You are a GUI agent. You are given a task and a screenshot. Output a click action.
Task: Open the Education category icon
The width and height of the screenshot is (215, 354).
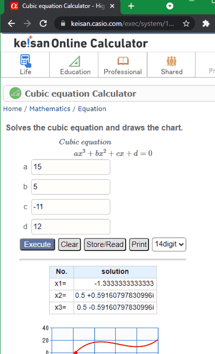75,61
